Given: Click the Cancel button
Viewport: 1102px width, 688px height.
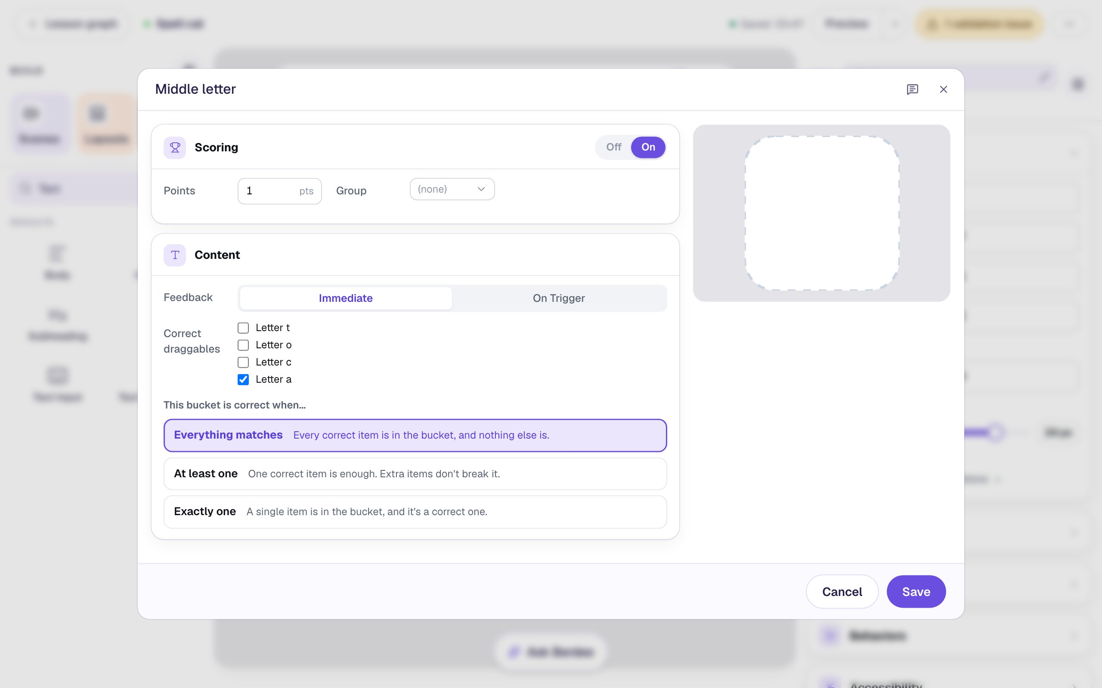Looking at the screenshot, I should tap(842, 592).
